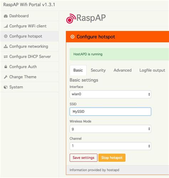Viewport: 169px width, 178px height.
Task: Click the Change Theme wrench icon
Action: tap(6, 77)
